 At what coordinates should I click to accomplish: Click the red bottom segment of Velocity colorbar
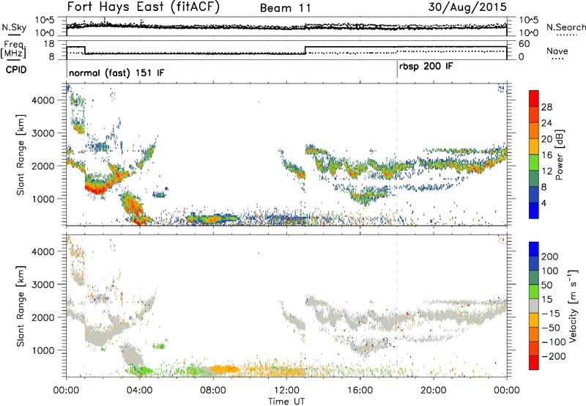point(534,363)
